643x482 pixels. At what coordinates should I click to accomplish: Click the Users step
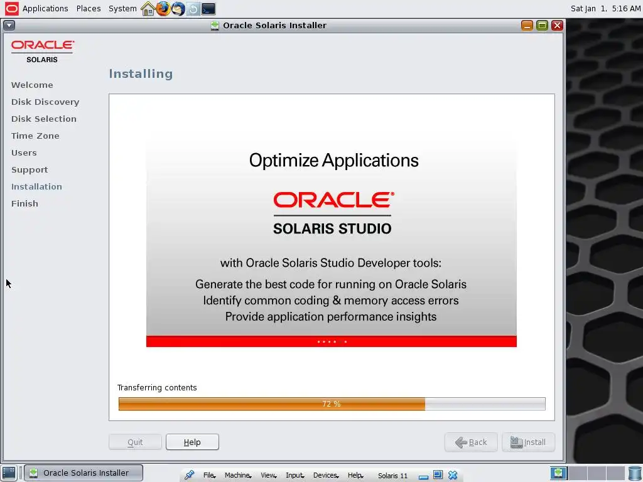24,153
